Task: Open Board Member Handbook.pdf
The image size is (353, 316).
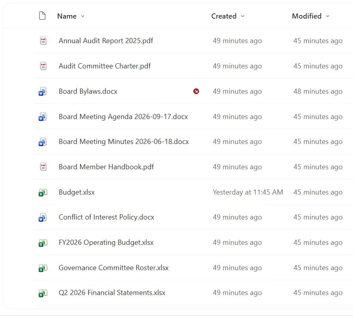Action: point(106,167)
